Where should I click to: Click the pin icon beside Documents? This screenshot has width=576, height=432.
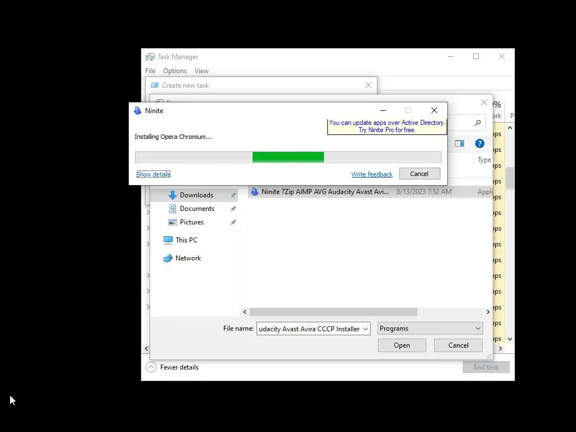click(x=233, y=209)
